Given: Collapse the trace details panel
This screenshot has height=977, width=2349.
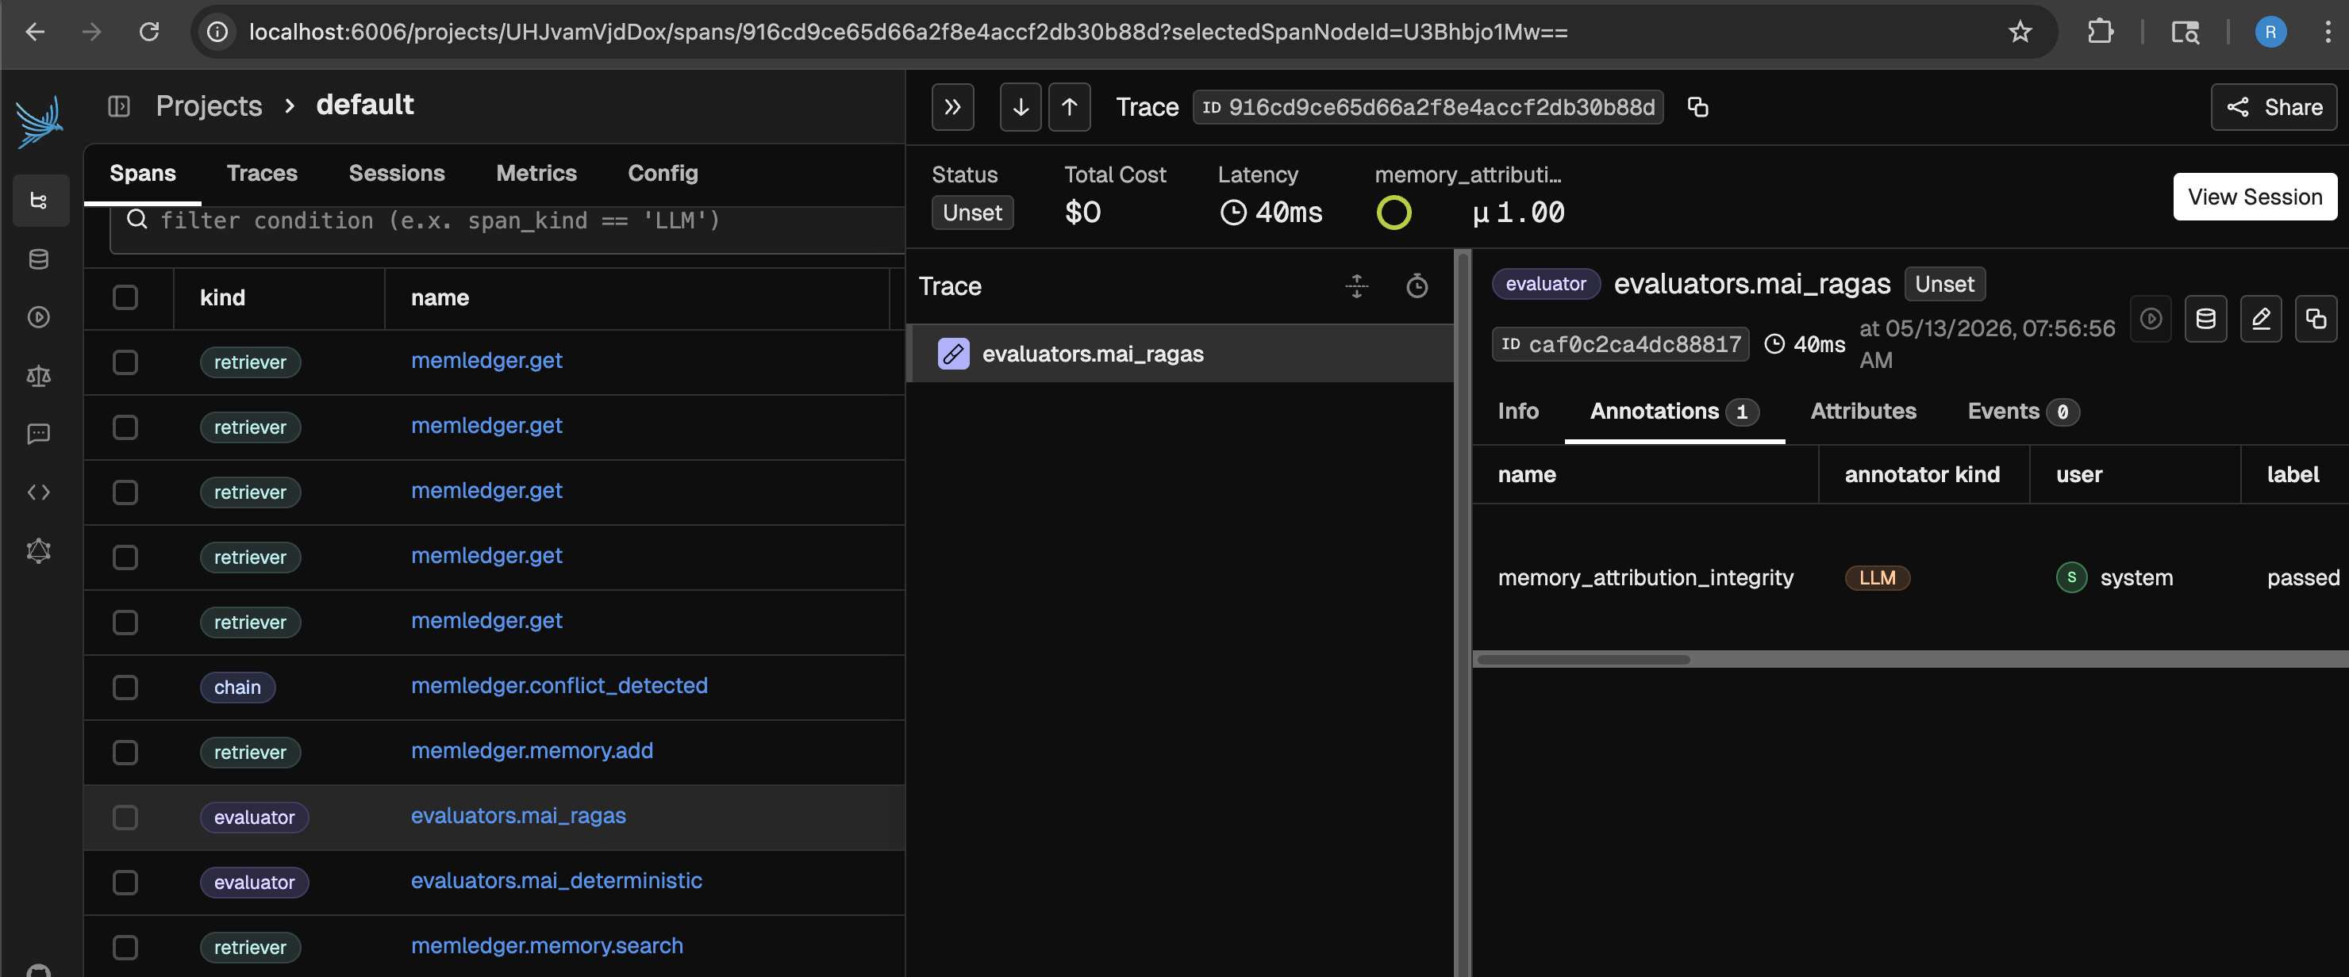Looking at the screenshot, I should pos(953,108).
